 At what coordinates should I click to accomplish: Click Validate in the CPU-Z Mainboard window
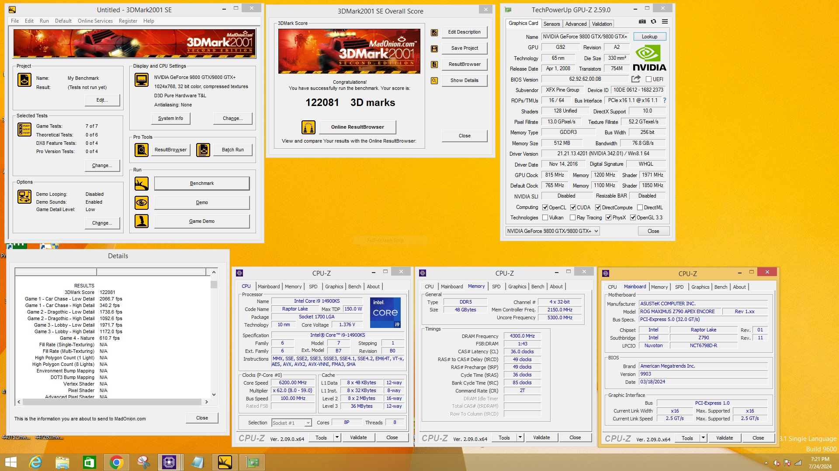point(725,438)
